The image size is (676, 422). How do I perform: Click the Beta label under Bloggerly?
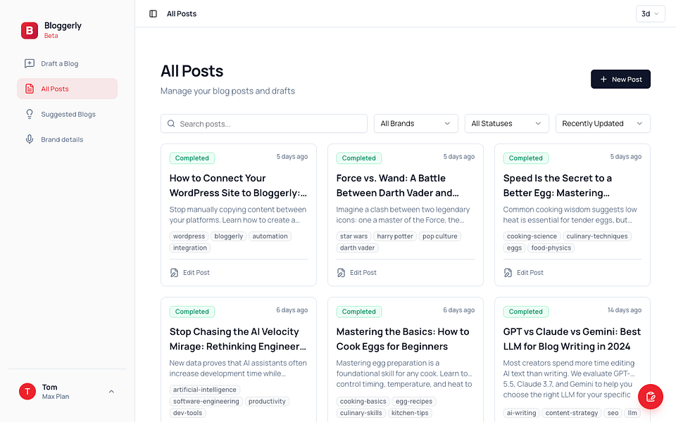(51, 36)
